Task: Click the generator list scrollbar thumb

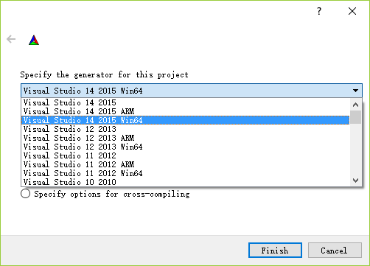Action: [x=355, y=117]
